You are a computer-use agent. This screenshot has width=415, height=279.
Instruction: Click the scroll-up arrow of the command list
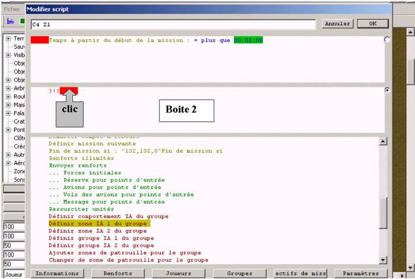pyautogui.click(x=382, y=141)
